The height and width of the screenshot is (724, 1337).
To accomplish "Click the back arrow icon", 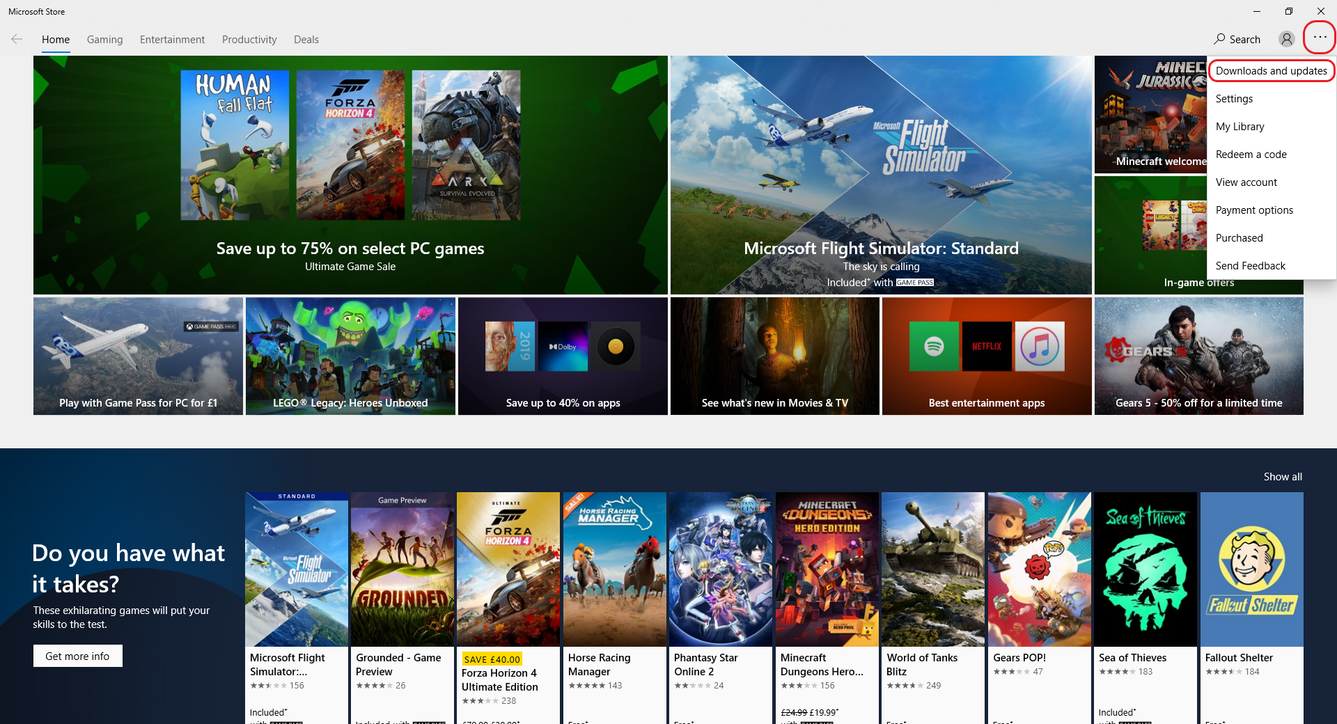I will click(17, 39).
